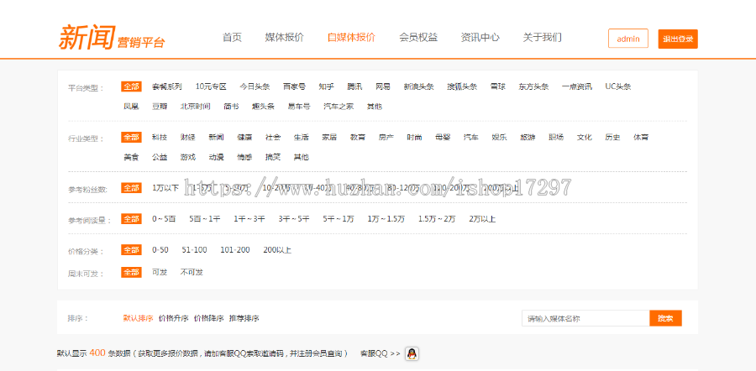Select 科技 industry type filter

click(x=160, y=137)
